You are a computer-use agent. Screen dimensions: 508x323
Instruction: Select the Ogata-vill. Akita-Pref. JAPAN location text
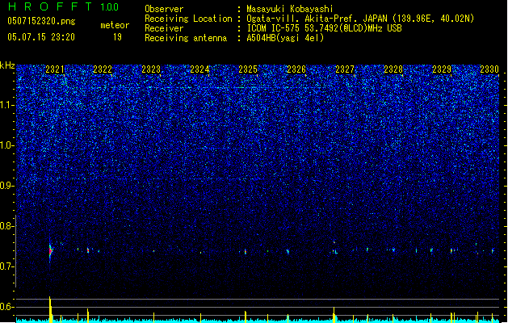(x=360, y=19)
